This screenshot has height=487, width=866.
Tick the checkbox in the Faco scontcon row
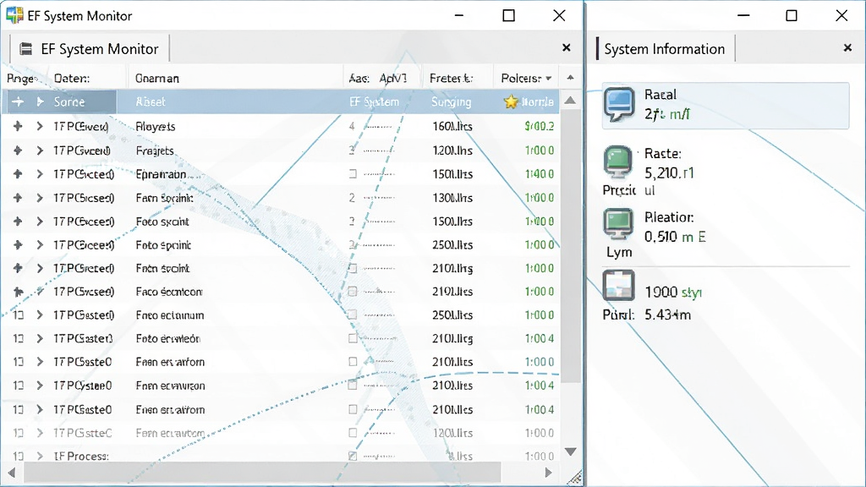353,292
